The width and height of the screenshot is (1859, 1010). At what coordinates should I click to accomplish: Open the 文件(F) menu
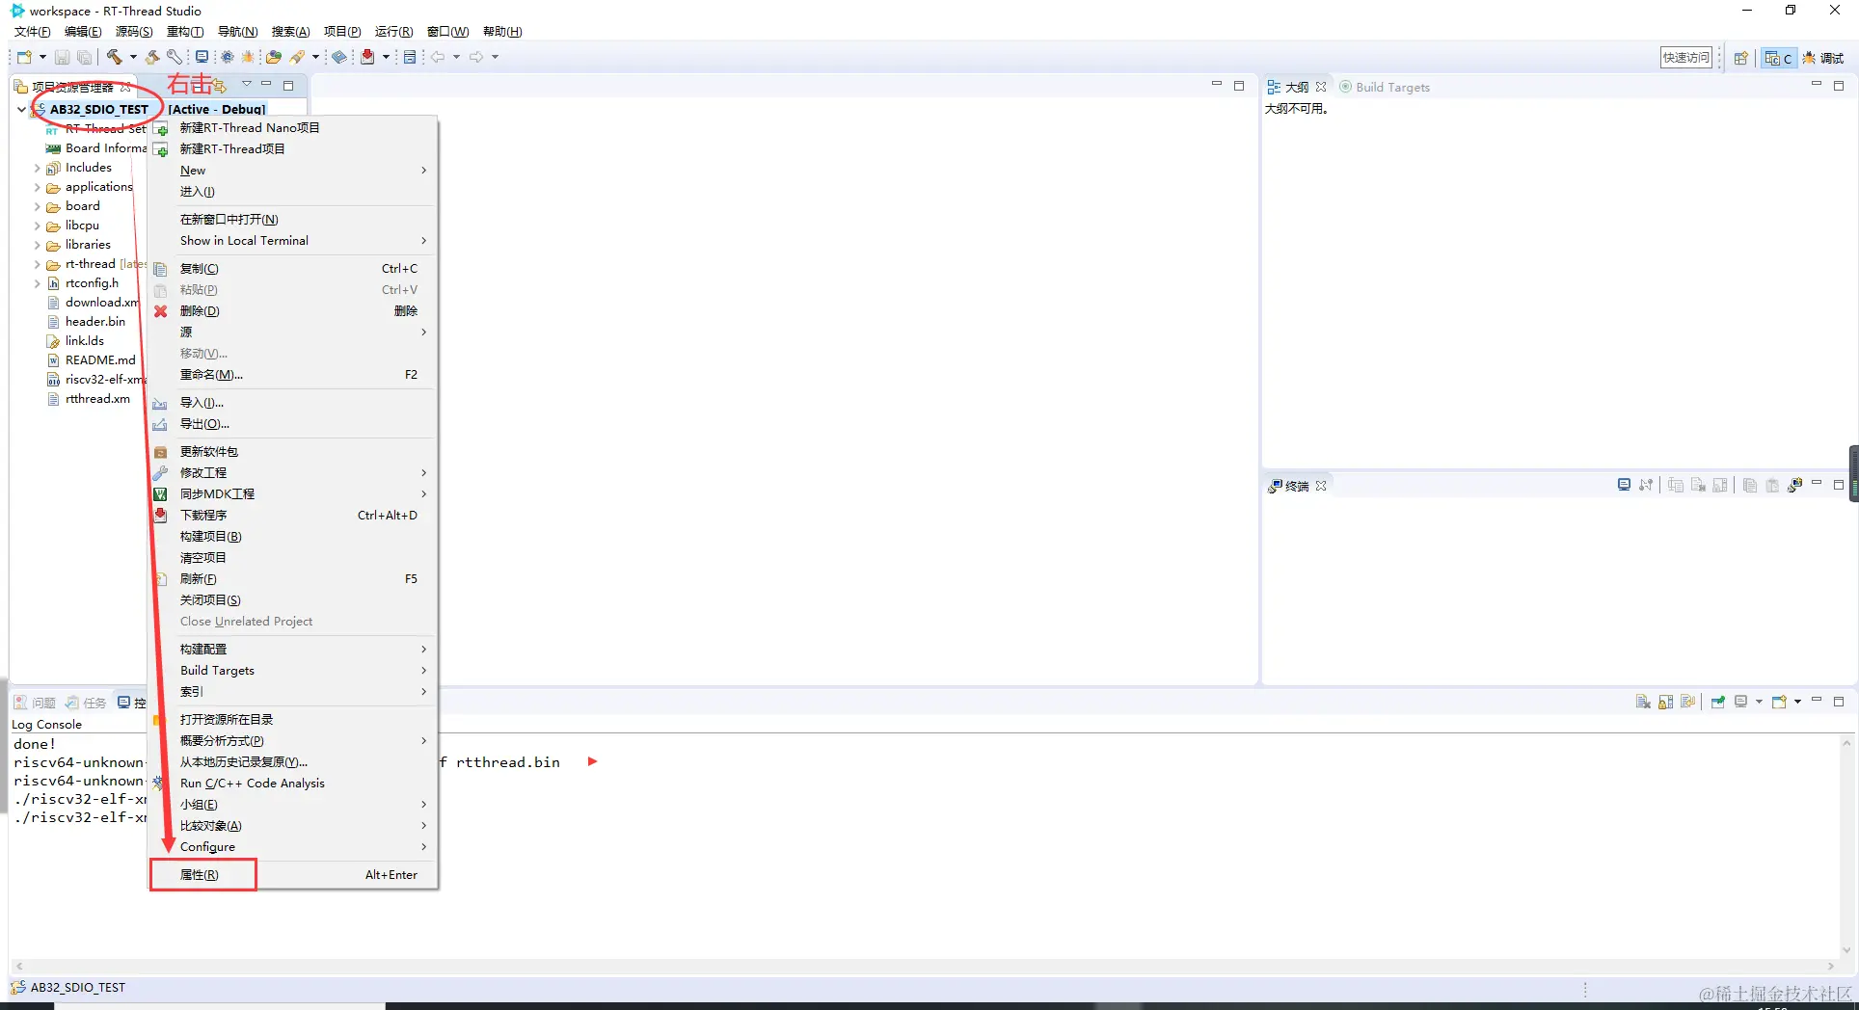click(x=32, y=32)
